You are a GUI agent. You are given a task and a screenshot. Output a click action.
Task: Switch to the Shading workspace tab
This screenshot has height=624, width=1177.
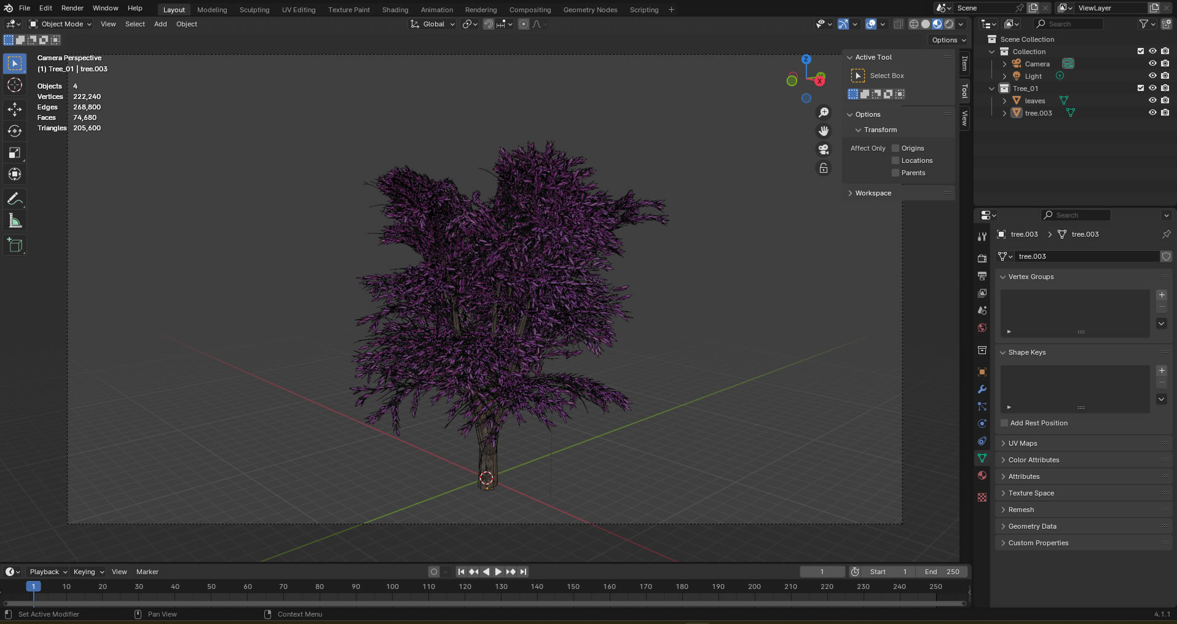(x=395, y=10)
